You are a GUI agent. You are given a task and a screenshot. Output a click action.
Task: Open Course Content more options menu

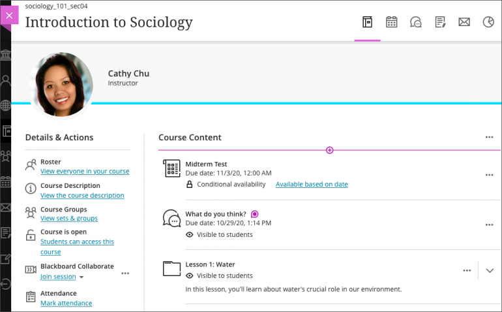489,138
